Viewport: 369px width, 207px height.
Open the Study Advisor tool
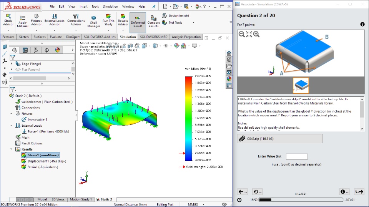8,20
